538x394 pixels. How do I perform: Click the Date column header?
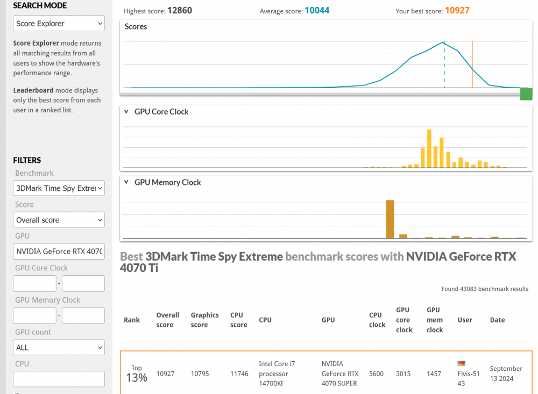497,320
